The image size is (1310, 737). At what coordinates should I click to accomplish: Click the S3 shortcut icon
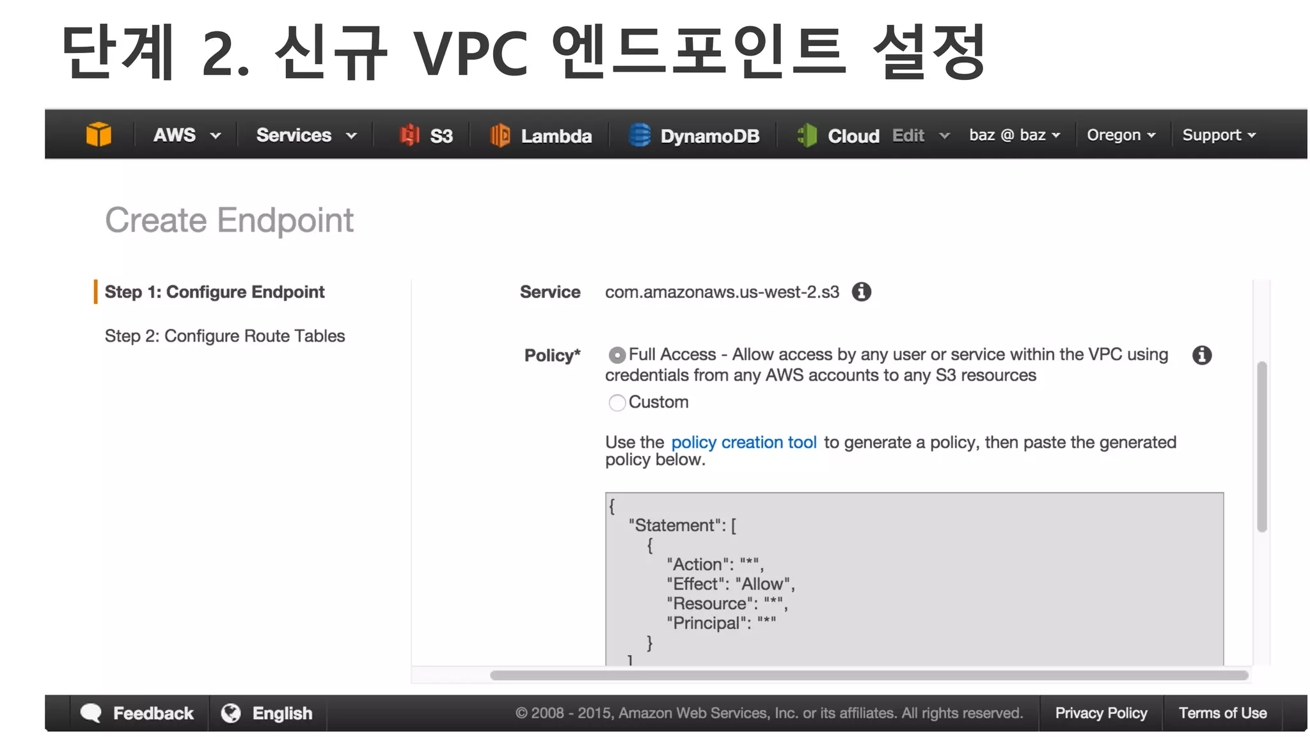tap(409, 135)
